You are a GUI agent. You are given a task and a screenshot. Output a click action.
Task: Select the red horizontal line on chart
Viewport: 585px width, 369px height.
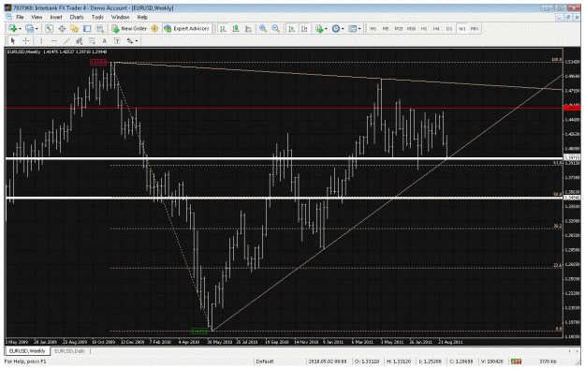(x=284, y=109)
